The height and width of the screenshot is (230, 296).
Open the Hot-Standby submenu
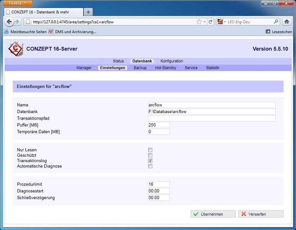[166, 68]
